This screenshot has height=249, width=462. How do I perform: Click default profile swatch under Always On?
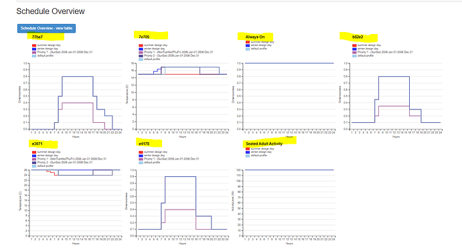coord(248,49)
